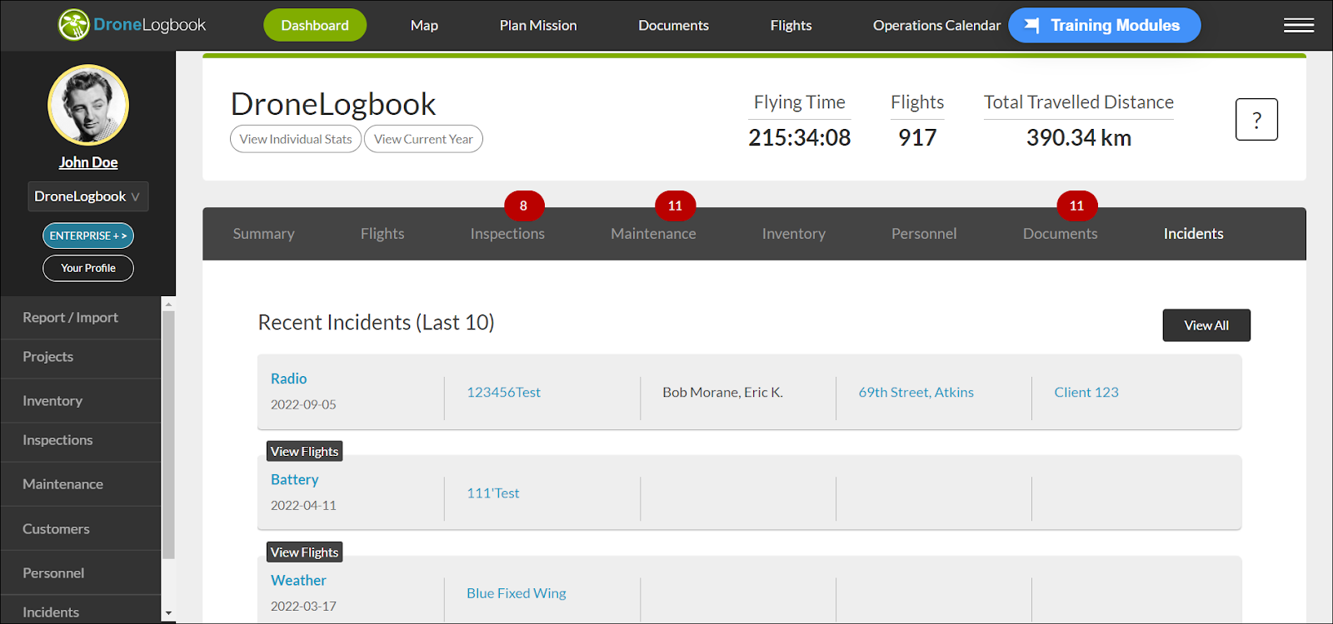Open the 69th Street, Atkins location link
Screen dimensions: 1333x624
(x=916, y=392)
